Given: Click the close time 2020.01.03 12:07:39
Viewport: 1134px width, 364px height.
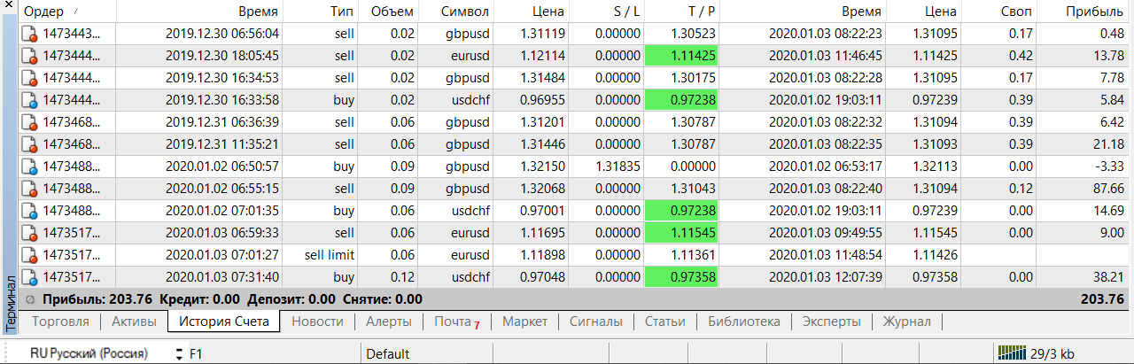Looking at the screenshot, I should click(x=825, y=277).
